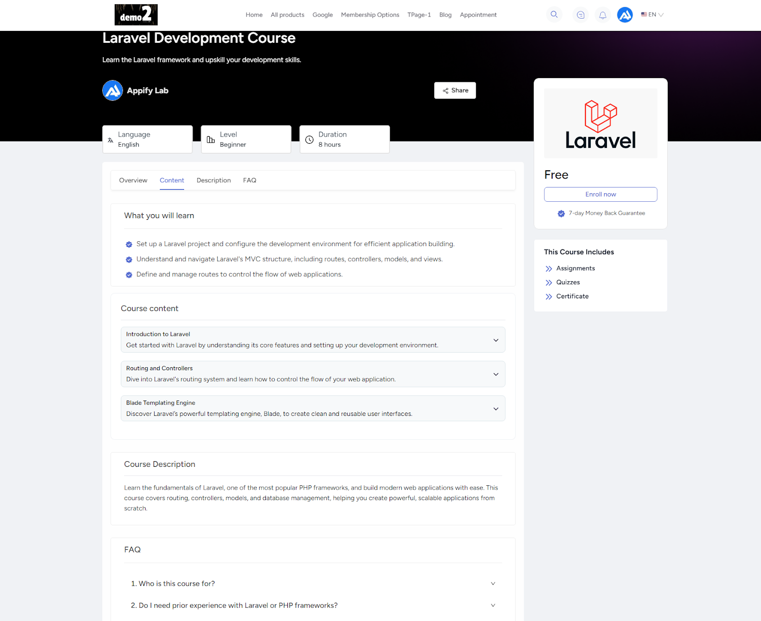Click the Money Back Guarantee badge icon
761x621 pixels.
(x=561, y=214)
